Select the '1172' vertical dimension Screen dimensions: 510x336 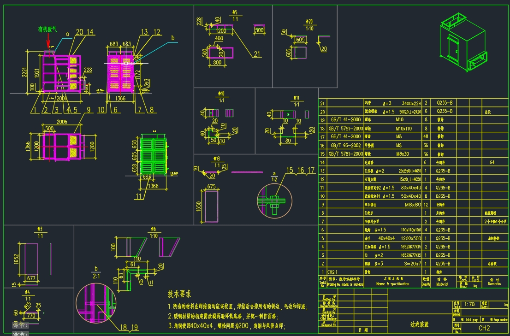tap(138, 76)
